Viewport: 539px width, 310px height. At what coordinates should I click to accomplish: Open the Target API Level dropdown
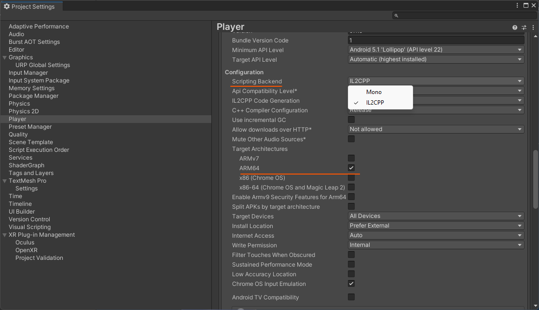tap(436, 59)
